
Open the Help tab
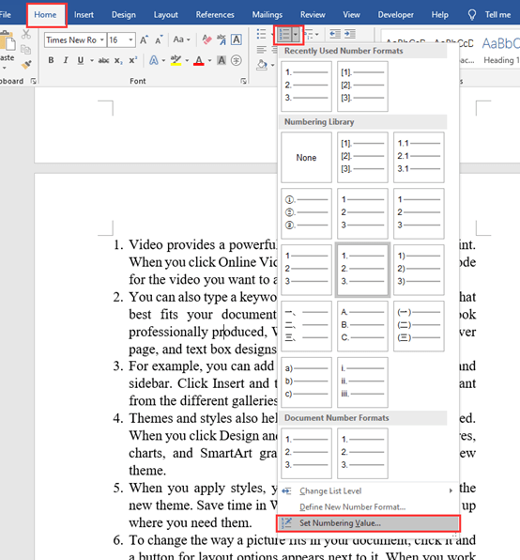[x=440, y=15]
